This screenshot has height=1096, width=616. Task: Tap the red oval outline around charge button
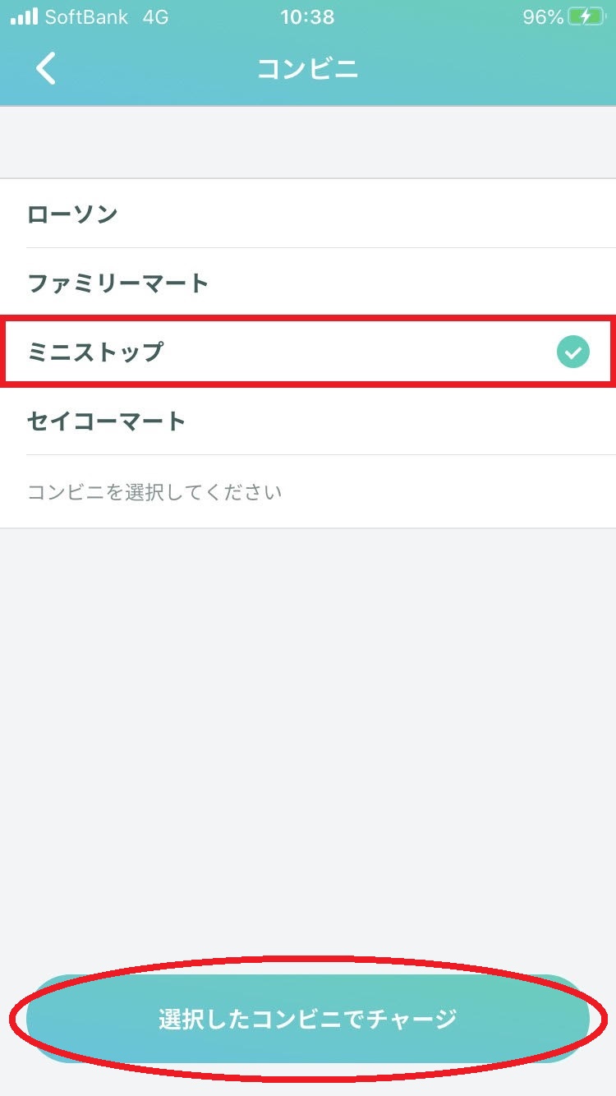[x=308, y=1019]
